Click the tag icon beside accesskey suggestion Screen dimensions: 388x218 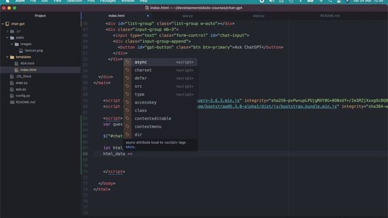[127, 102]
